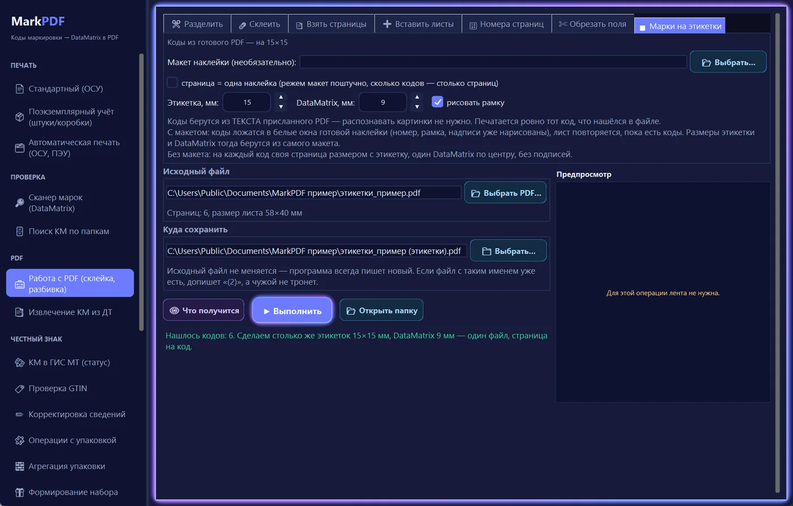
Task: Click the scissors icon on the Разделить tab
Action: coord(176,24)
